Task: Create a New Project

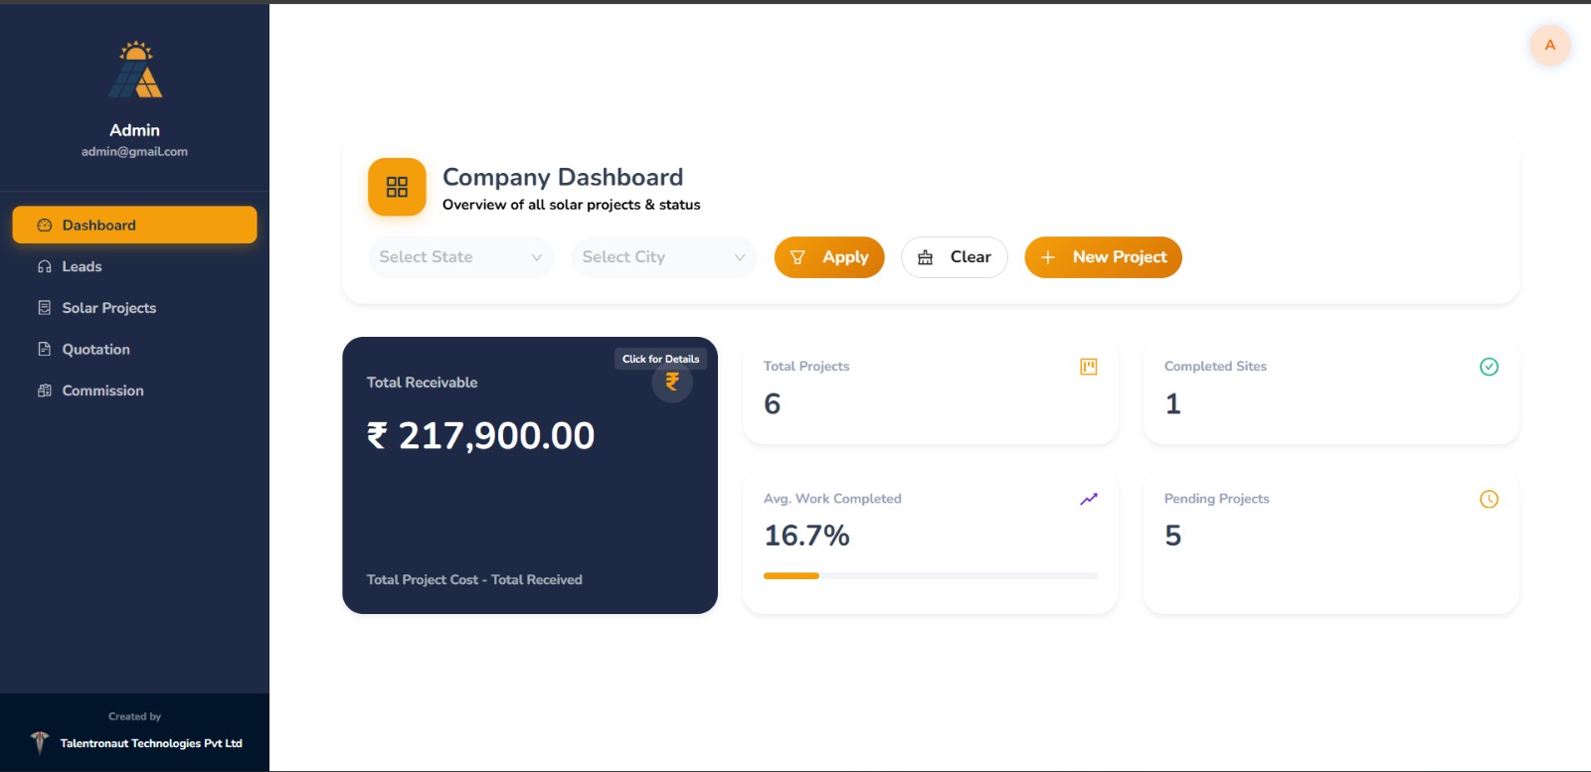Action: (1103, 257)
